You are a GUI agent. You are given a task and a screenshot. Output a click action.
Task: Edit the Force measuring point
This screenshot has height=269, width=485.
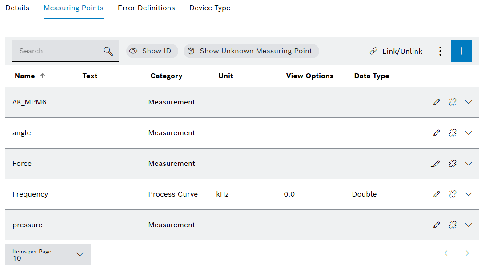(x=435, y=163)
